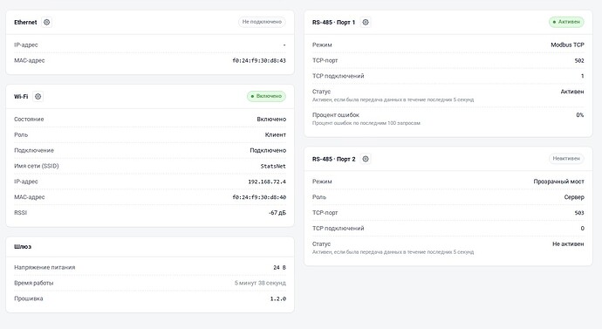
Task: Open Wi-Fi settings gear icon
Action: pos(38,96)
